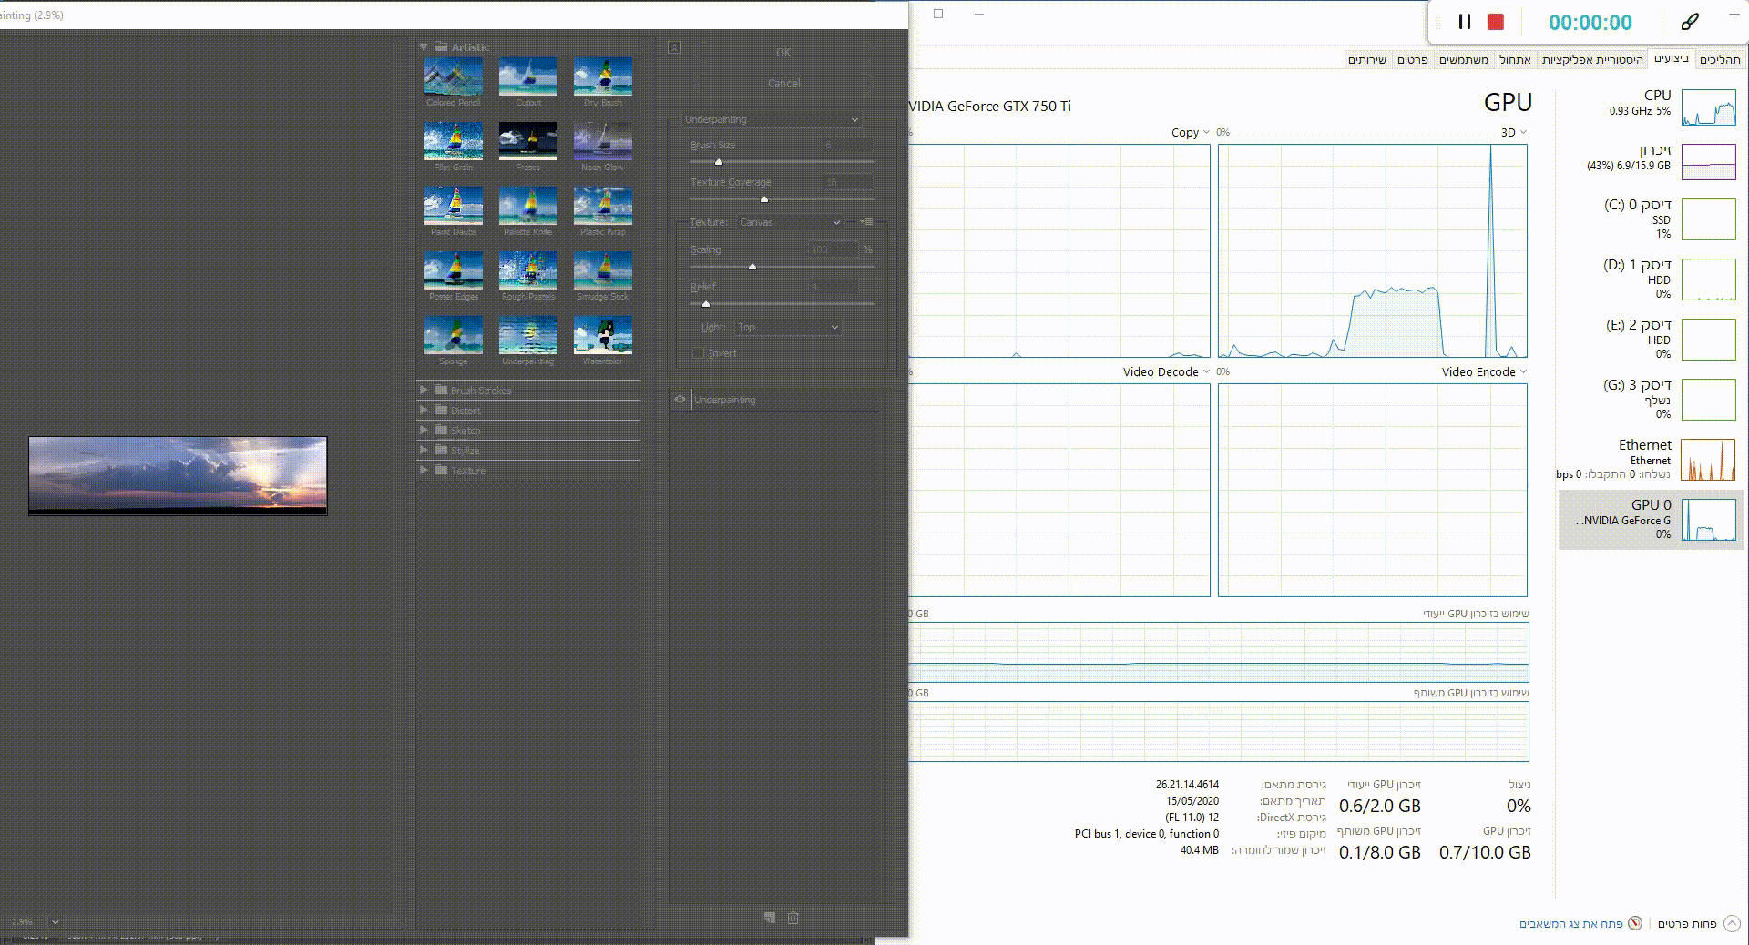
Task: Open the Copy engine graph dropdown
Action: (1191, 133)
